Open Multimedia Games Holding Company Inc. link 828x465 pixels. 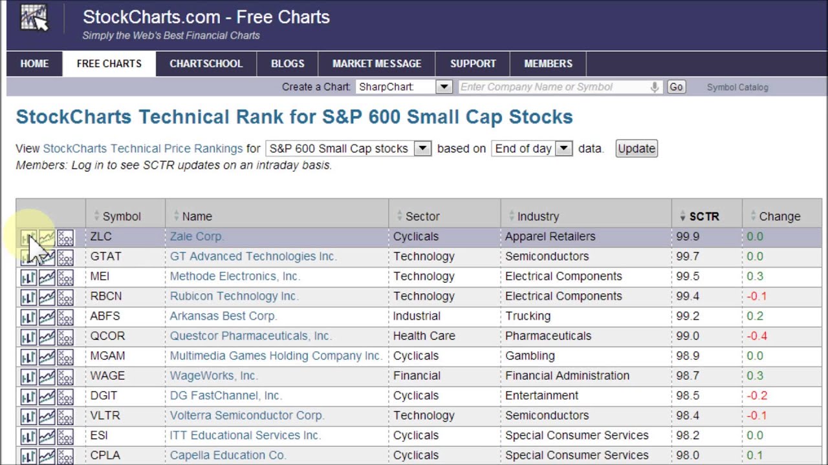click(x=276, y=356)
